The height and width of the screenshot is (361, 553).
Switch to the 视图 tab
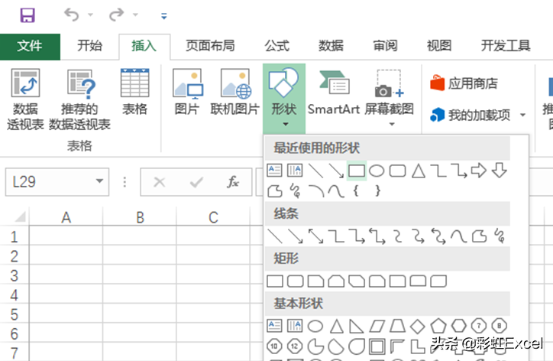pos(439,46)
